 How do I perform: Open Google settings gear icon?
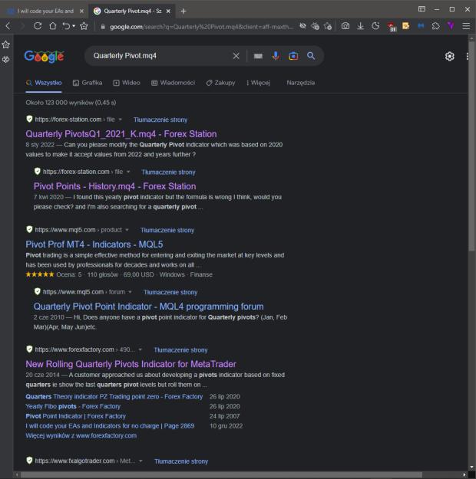(449, 56)
